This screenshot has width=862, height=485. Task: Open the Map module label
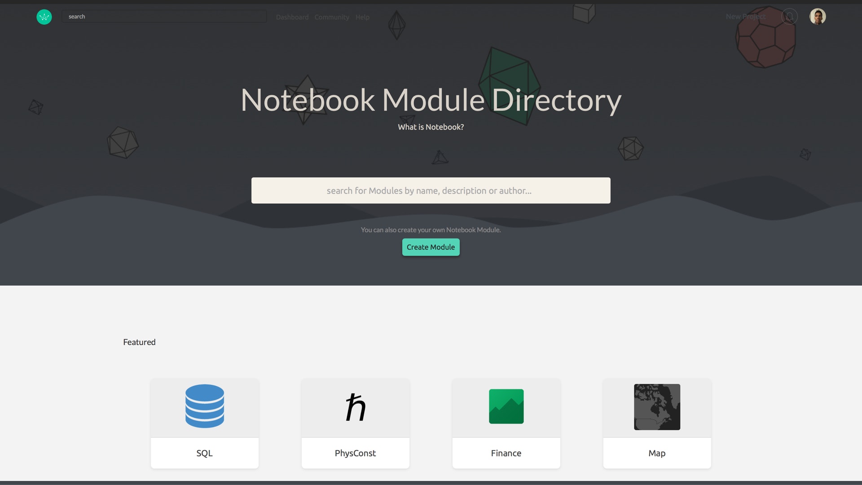coord(657,453)
